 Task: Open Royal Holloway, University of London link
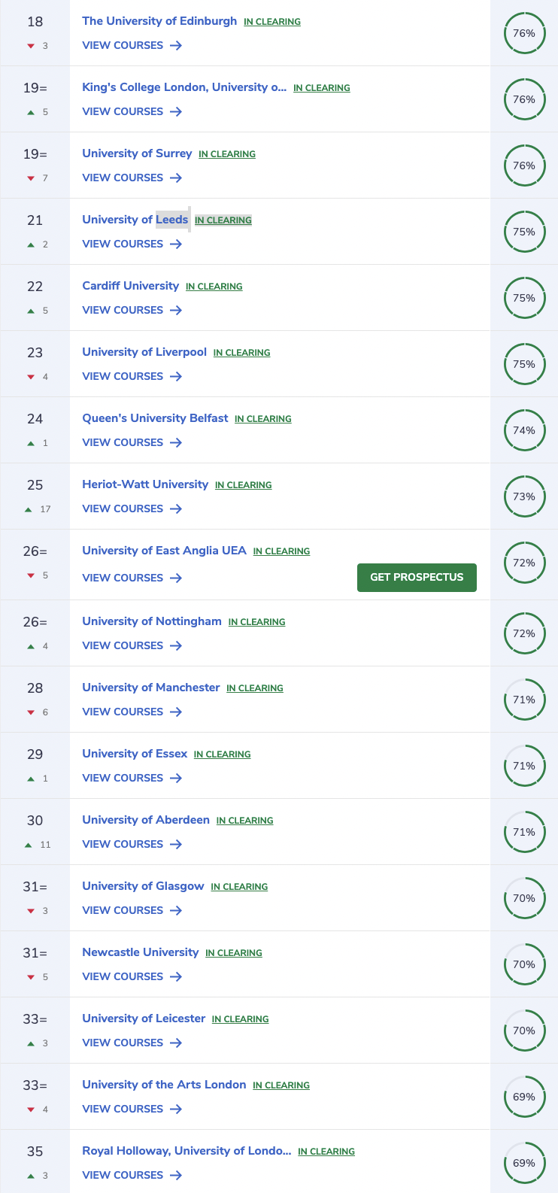(x=187, y=1151)
